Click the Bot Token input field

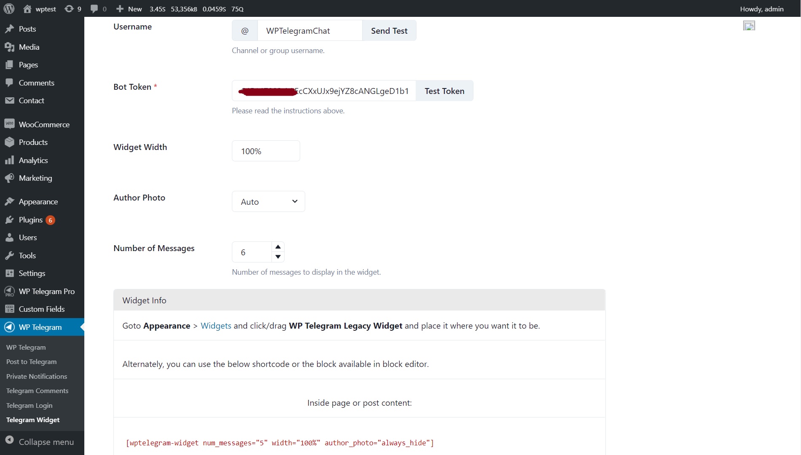pos(324,91)
